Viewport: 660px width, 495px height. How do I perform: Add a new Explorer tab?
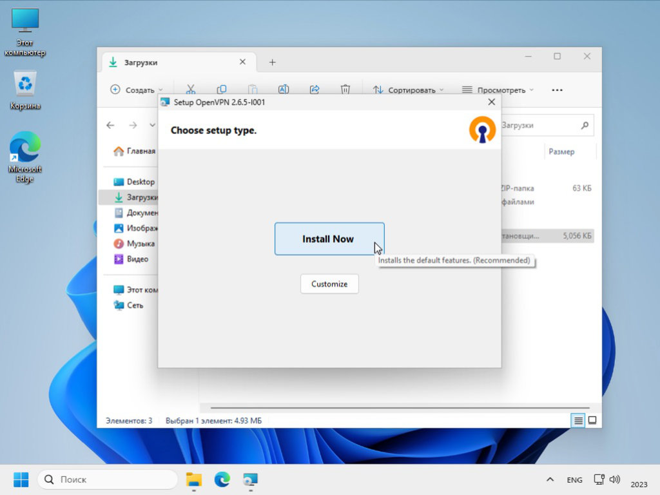click(273, 63)
